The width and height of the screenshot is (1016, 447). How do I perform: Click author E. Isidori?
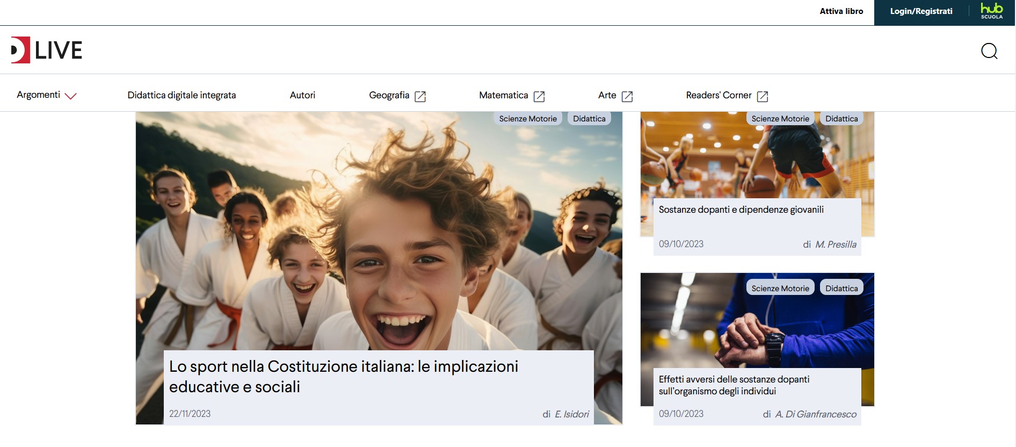tap(572, 414)
